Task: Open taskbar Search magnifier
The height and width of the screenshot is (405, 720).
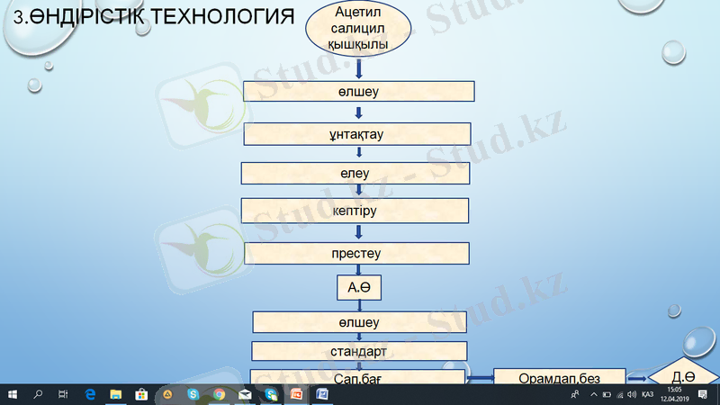Action: coord(38,394)
